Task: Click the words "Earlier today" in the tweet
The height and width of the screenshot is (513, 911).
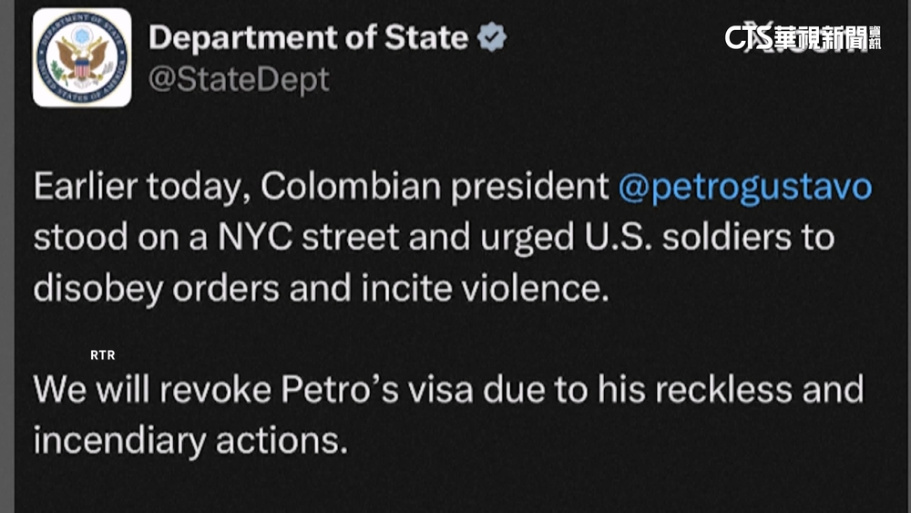Action: coord(141,188)
